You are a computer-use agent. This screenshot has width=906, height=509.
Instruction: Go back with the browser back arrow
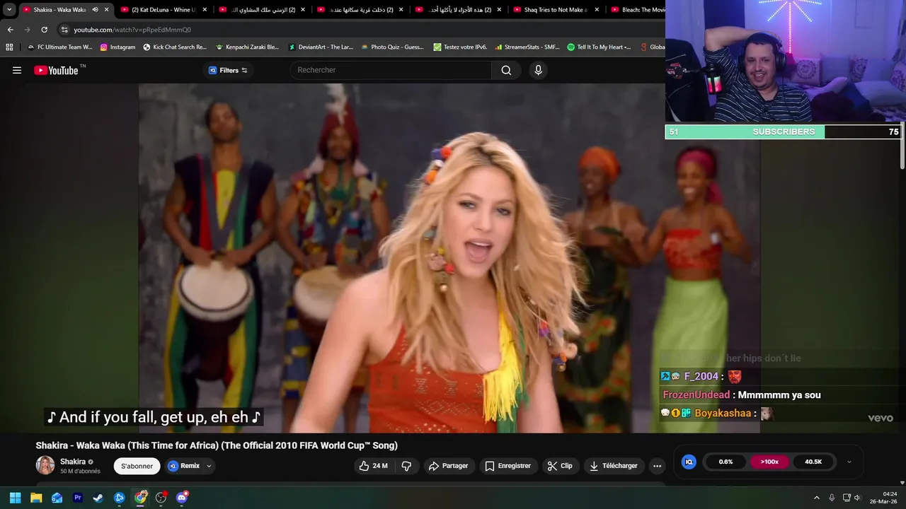(x=10, y=30)
